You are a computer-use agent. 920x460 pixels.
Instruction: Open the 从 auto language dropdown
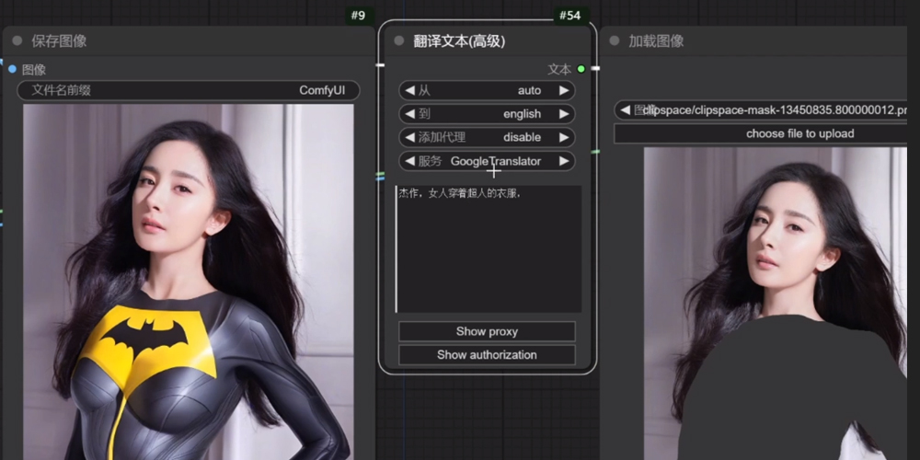tap(487, 90)
